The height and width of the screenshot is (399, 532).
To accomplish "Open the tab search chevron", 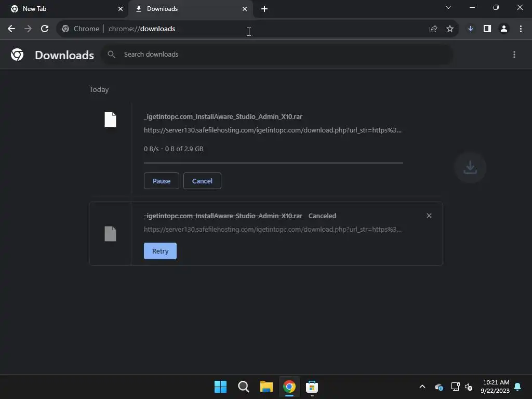I will [448, 7].
